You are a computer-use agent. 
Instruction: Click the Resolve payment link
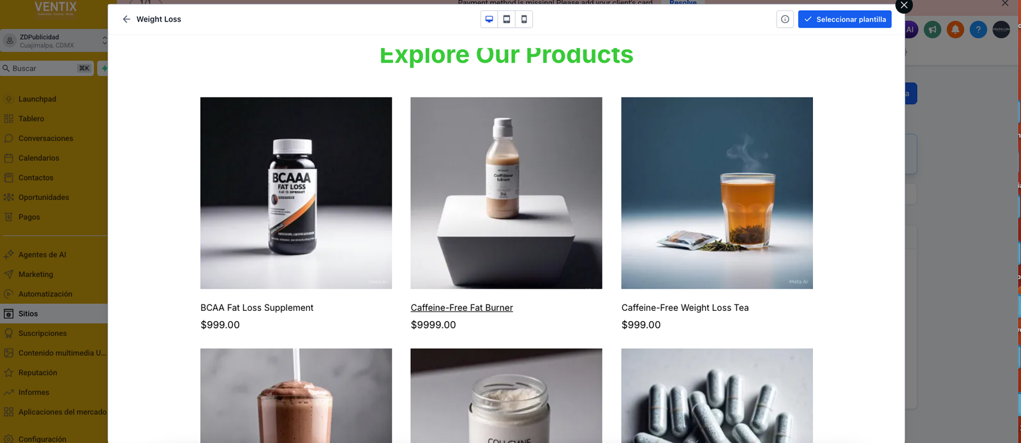[683, 3]
